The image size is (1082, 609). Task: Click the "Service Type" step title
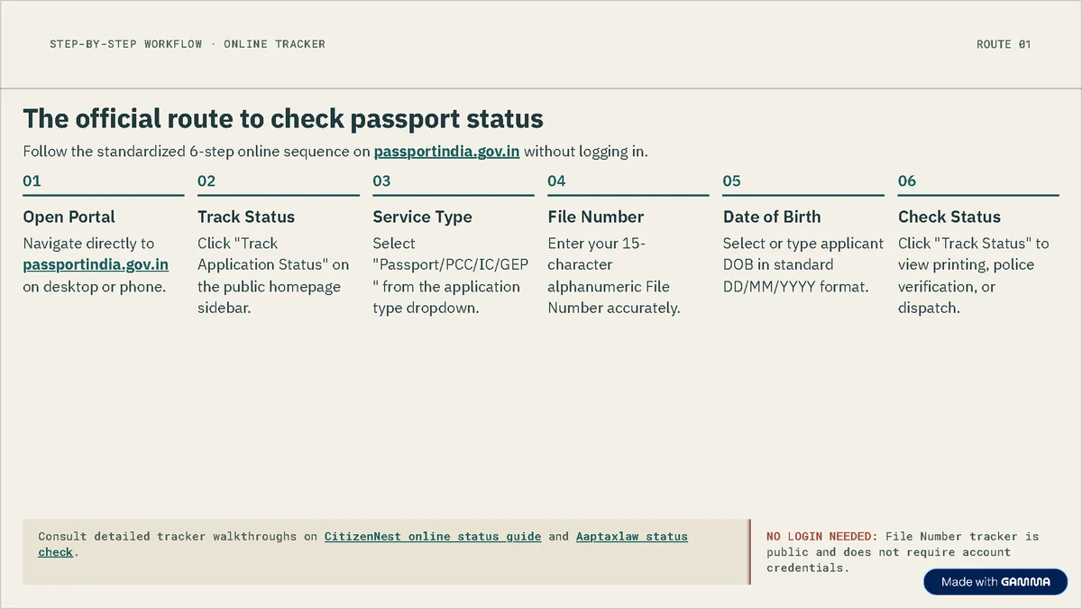[x=422, y=217]
